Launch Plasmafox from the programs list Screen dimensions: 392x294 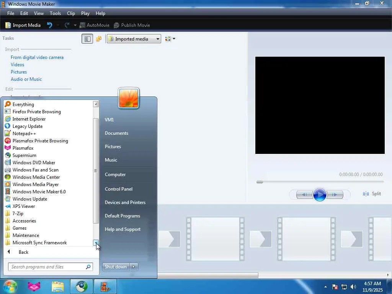49,148
